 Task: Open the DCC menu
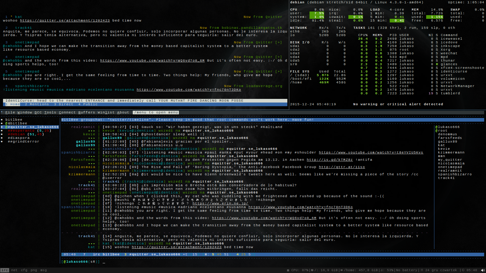point(38,113)
